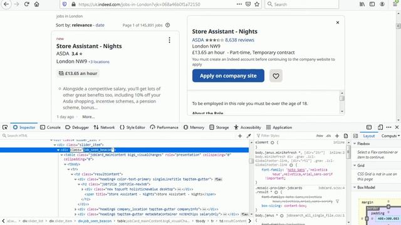
Task: Expand the div company_location companyInfo node
Action: 75,209
